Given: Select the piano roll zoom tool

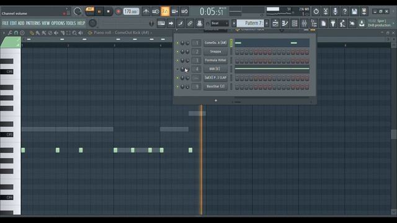Looking at the screenshot, I should click(x=74, y=33).
